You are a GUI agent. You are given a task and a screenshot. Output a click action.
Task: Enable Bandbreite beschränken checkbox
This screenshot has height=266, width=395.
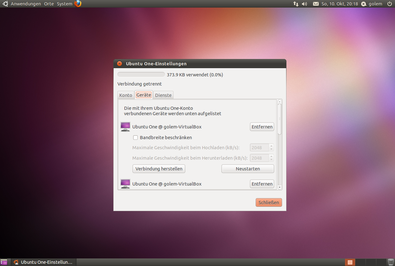(x=135, y=138)
